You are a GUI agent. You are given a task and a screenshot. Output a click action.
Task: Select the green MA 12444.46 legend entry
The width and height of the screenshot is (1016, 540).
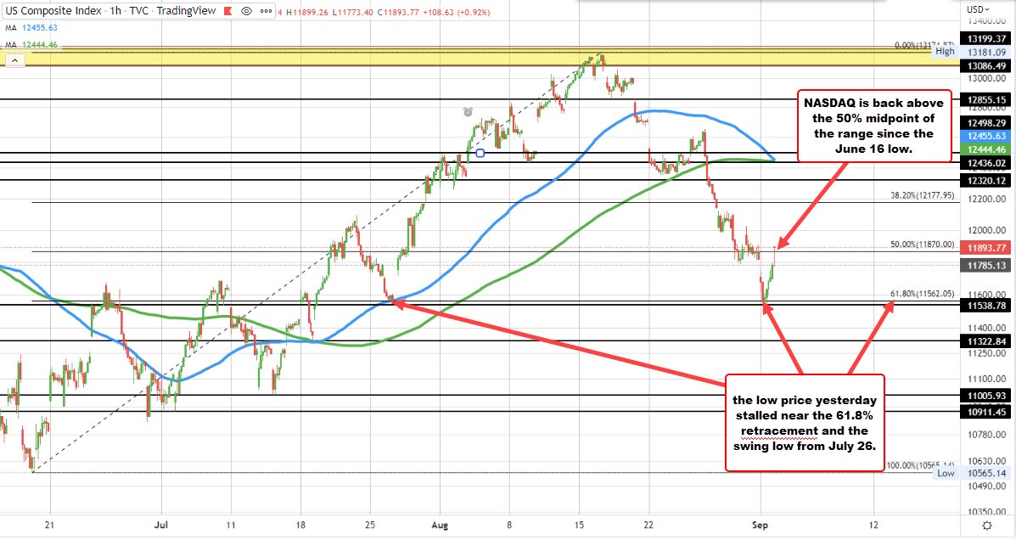[31, 45]
